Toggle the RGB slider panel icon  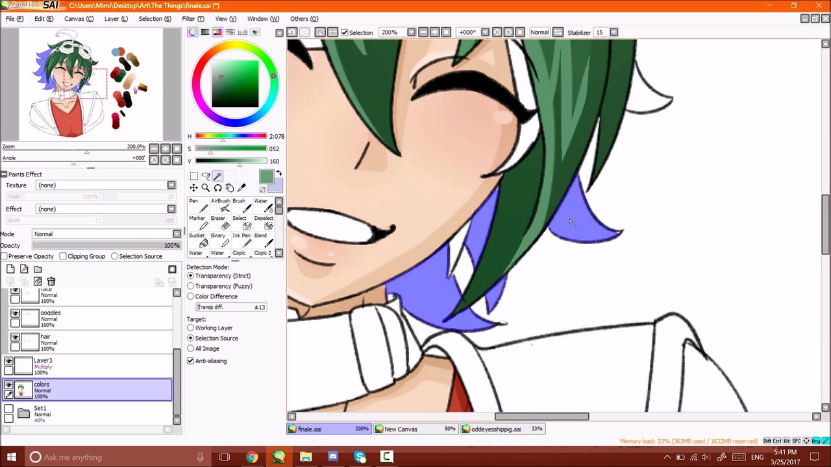click(205, 32)
